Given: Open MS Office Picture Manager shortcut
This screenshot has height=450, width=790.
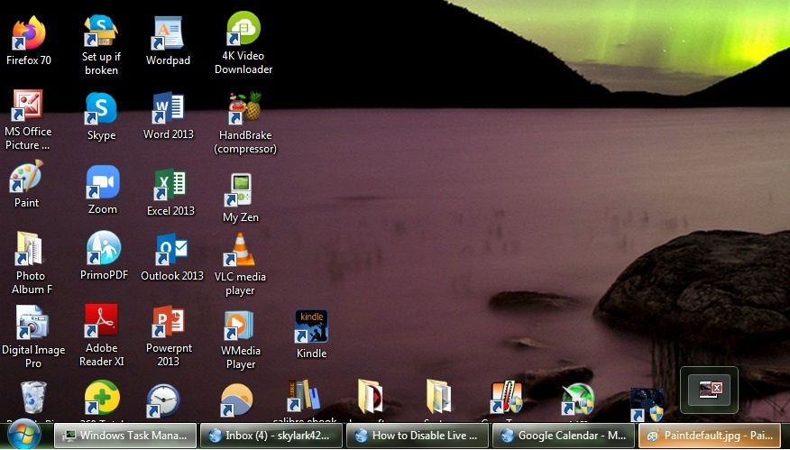Looking at the screenshot, I should 28,120.
